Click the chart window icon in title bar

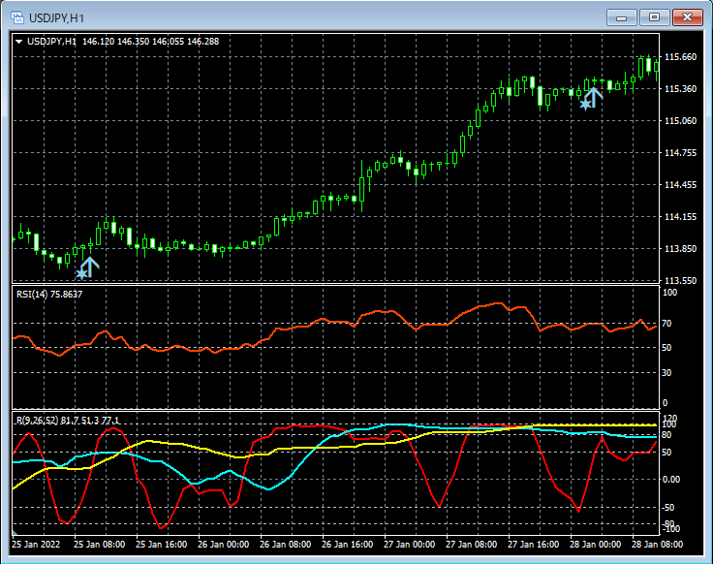(17, 17)
